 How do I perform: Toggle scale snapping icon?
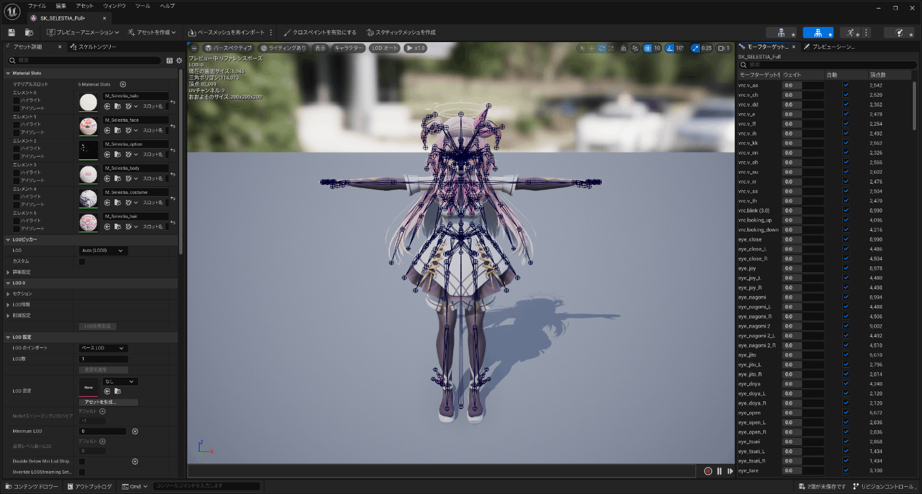(695, 48)
